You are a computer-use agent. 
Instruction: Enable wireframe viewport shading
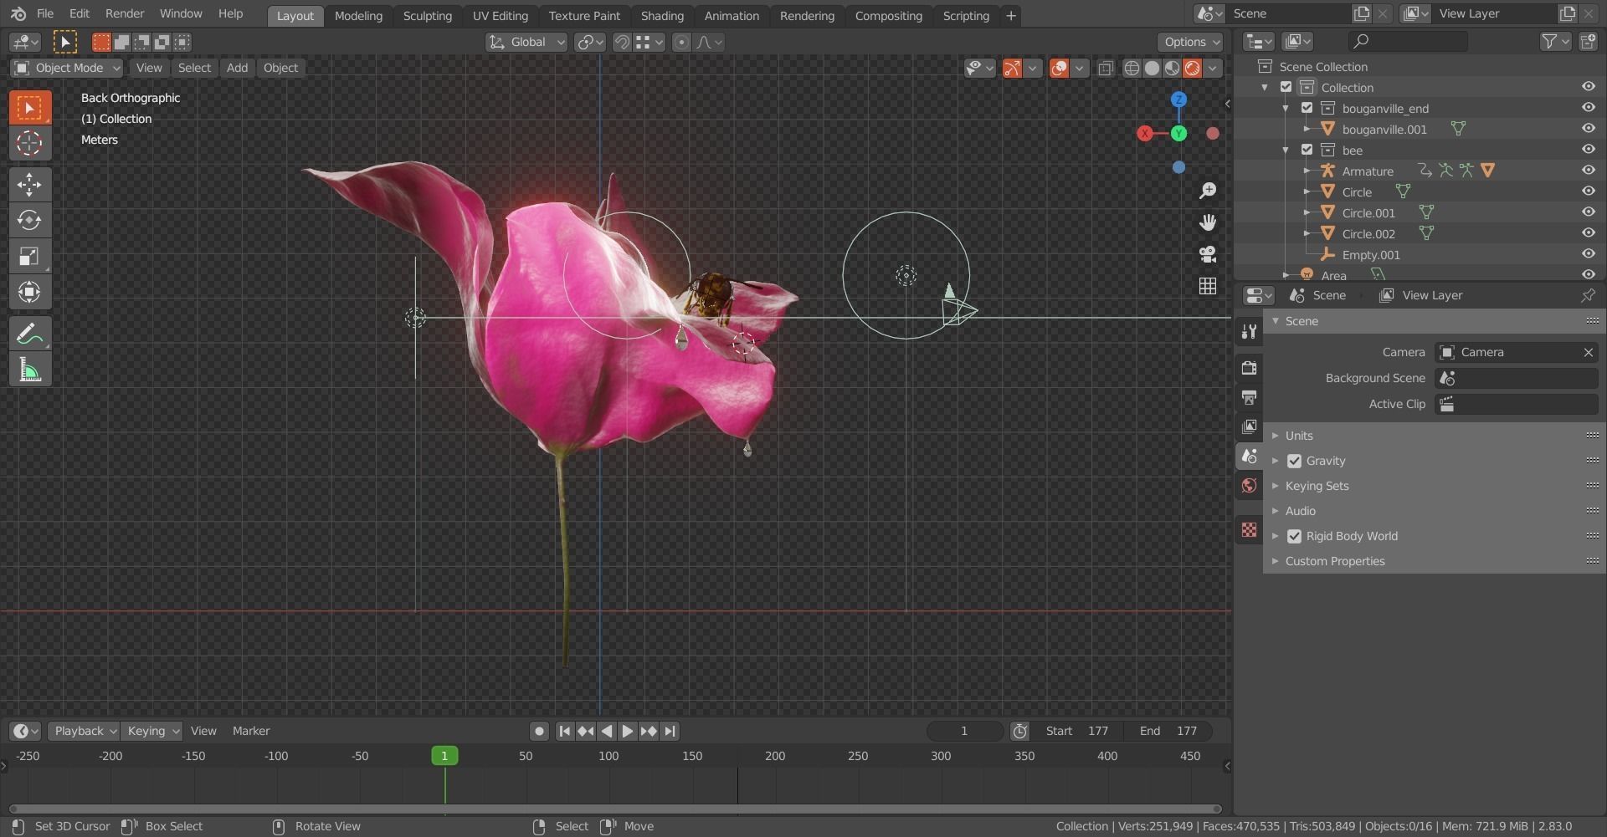pyautogui.click(x=1132, y=69)
